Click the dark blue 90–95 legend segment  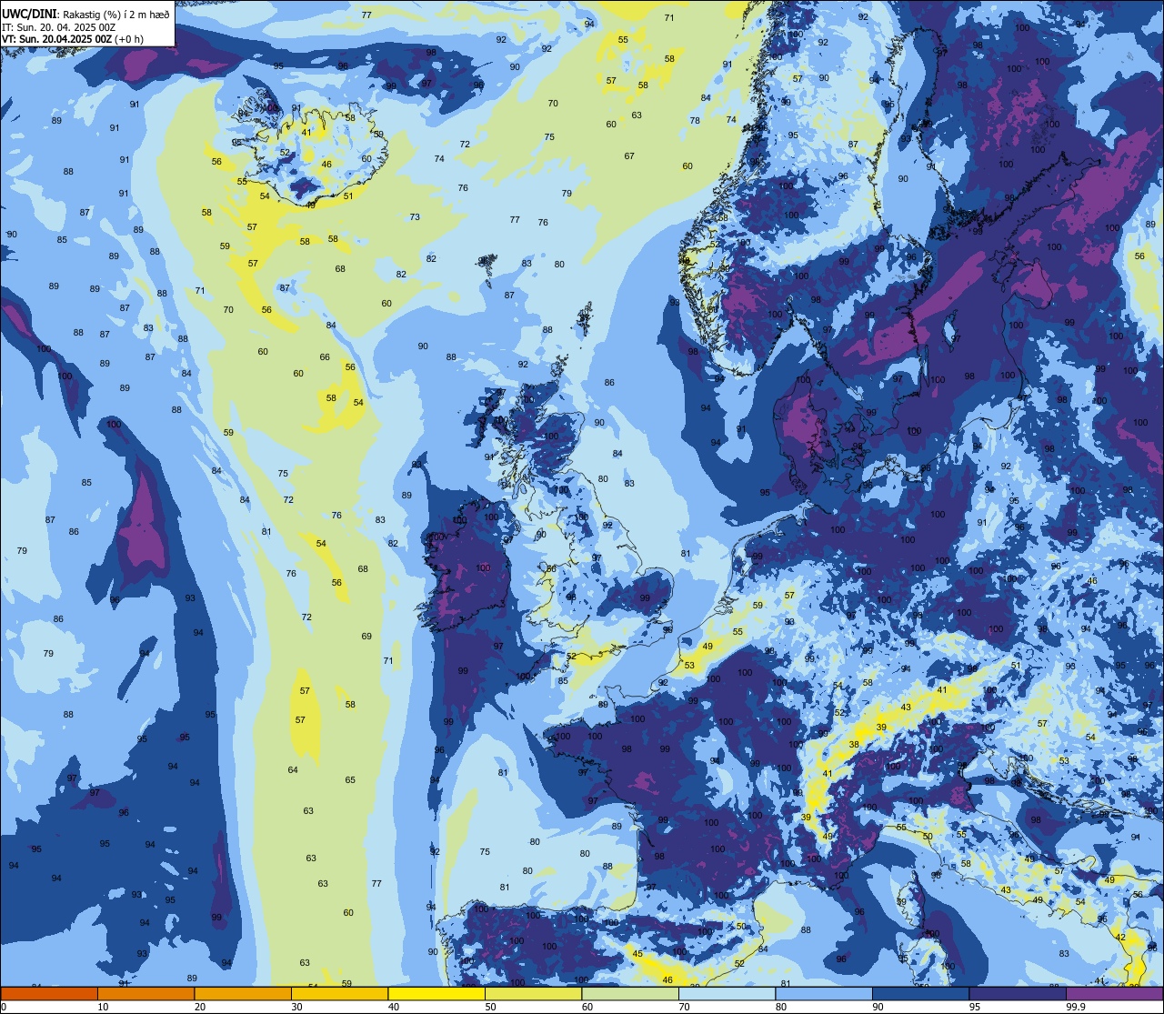[x=920, y=993]
